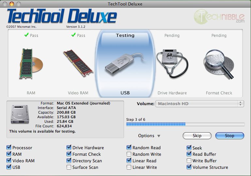Enable Linear Write checkbox
The height and width of the screenshot is (176, 251).
(129, 167)
